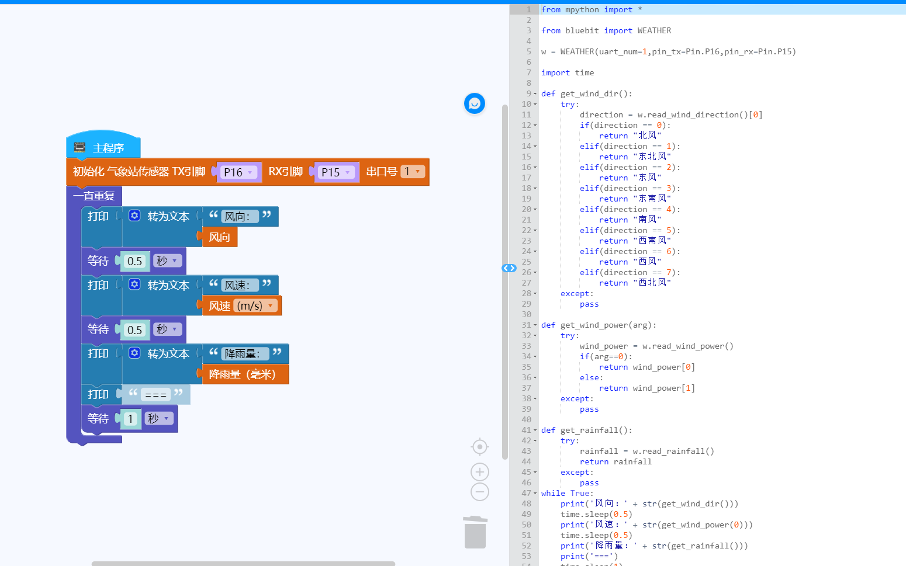
Task: Open the 串口号 dropdown showing 1
Action: point(412,172)
